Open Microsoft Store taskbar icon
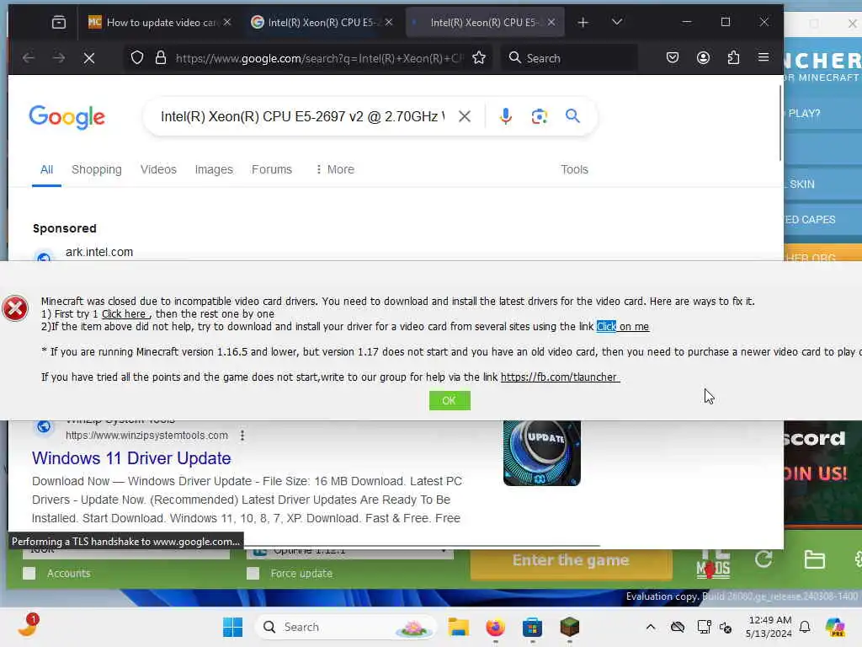The width and height of the screenshot is (862, 647). point(532,627)
